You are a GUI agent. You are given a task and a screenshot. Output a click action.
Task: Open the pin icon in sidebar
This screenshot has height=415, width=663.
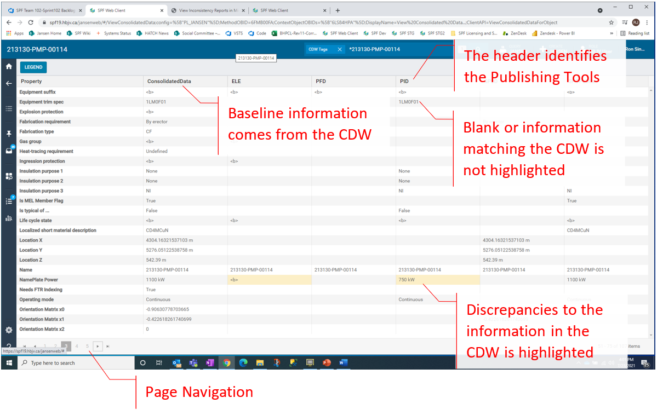tap(9, 134)
